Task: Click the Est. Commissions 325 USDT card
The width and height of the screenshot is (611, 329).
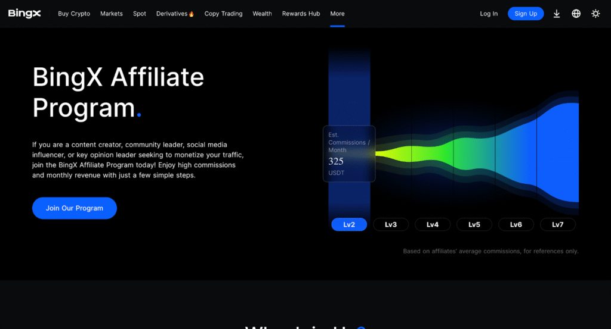Action: tap(349, 153)
